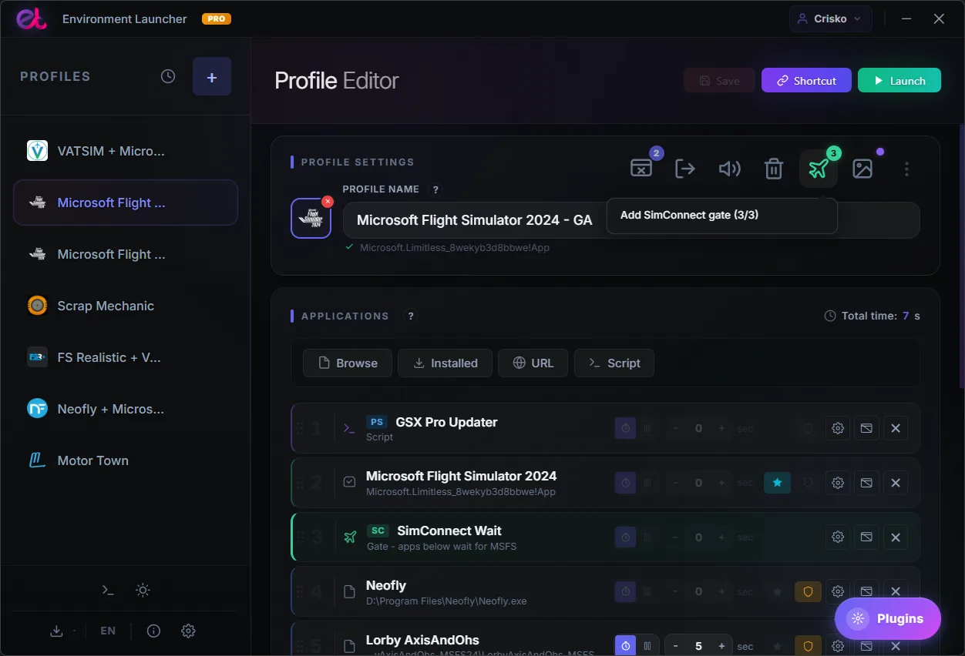Toggle window mode for Microsoft Flight Simulator 2024
This screenshot has height=656, width=965.
pos(866,483)
